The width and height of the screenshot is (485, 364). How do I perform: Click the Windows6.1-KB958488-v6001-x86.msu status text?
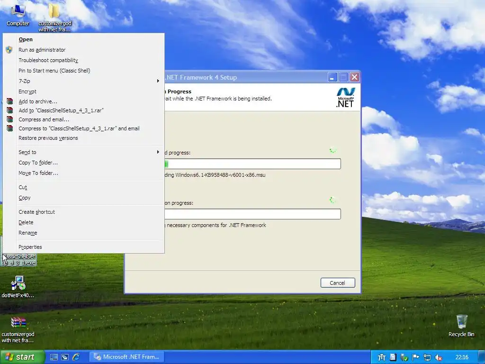point(220,175)
